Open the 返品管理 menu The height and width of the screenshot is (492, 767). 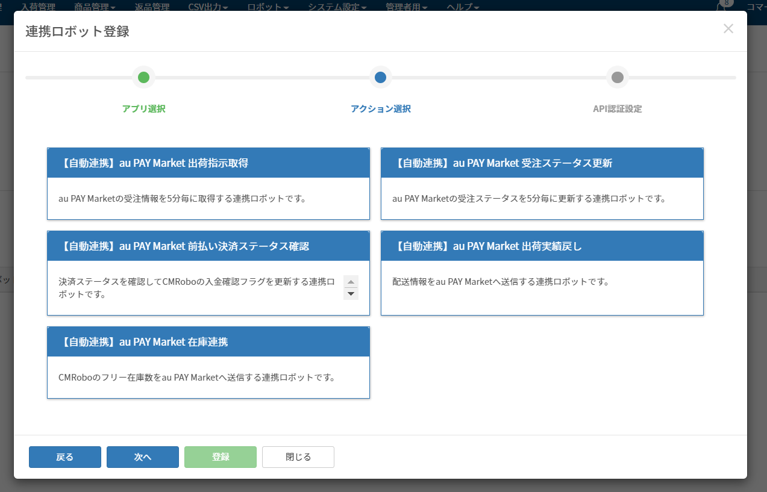(152, 7)
